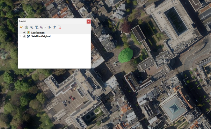Screen dimensions: 211x129
Task: Click the Satellite Original raster layer icon
Action: pos(28,36)
